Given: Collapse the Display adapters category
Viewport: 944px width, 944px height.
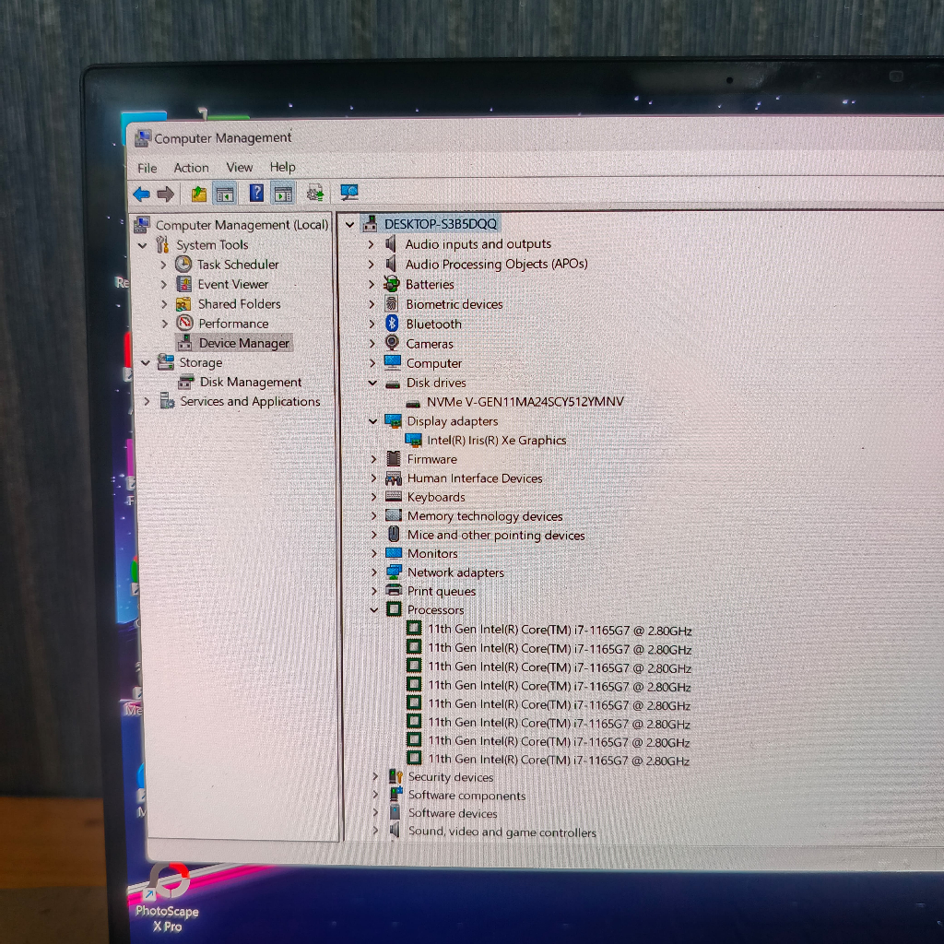Looking at the screenshot, I should click(x=373, y=421).
